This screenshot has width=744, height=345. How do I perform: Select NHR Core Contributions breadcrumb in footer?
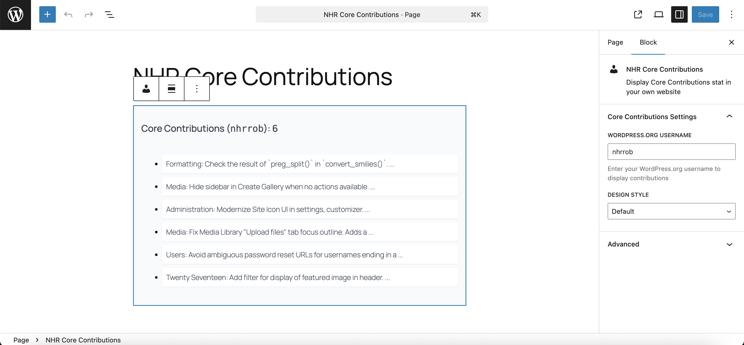pyautogui.click(x=83, y=340)
